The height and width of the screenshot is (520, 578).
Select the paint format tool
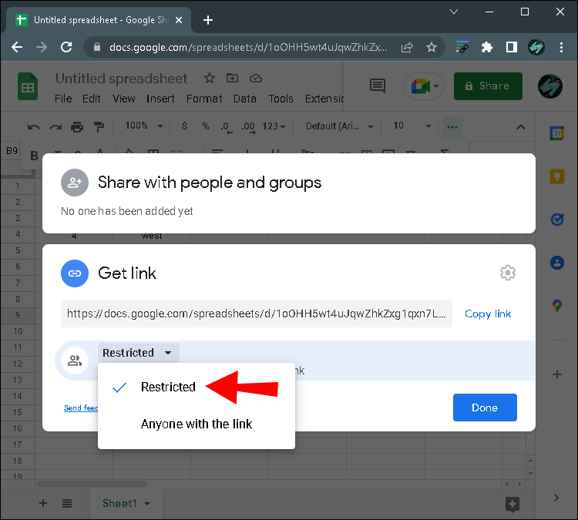(99, 127)
